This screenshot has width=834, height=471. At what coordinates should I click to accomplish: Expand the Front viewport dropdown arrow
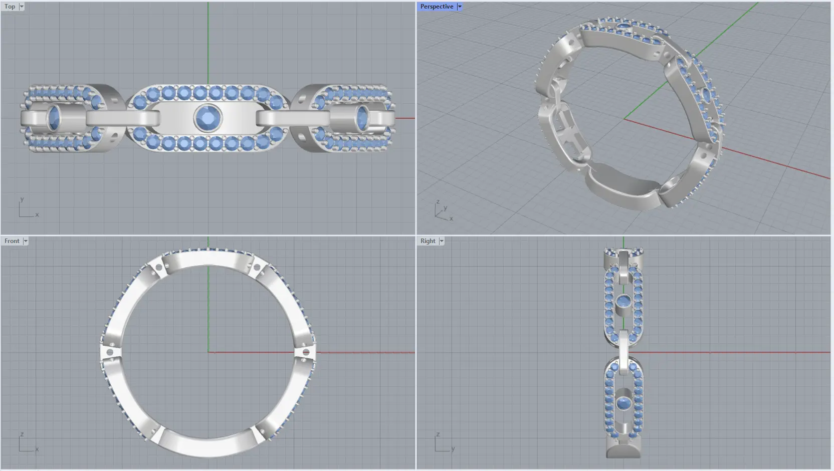coord(26,241)
